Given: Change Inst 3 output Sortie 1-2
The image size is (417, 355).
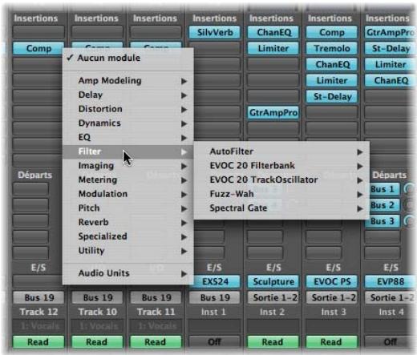Looking at the screenshot, I should (332, 297).
